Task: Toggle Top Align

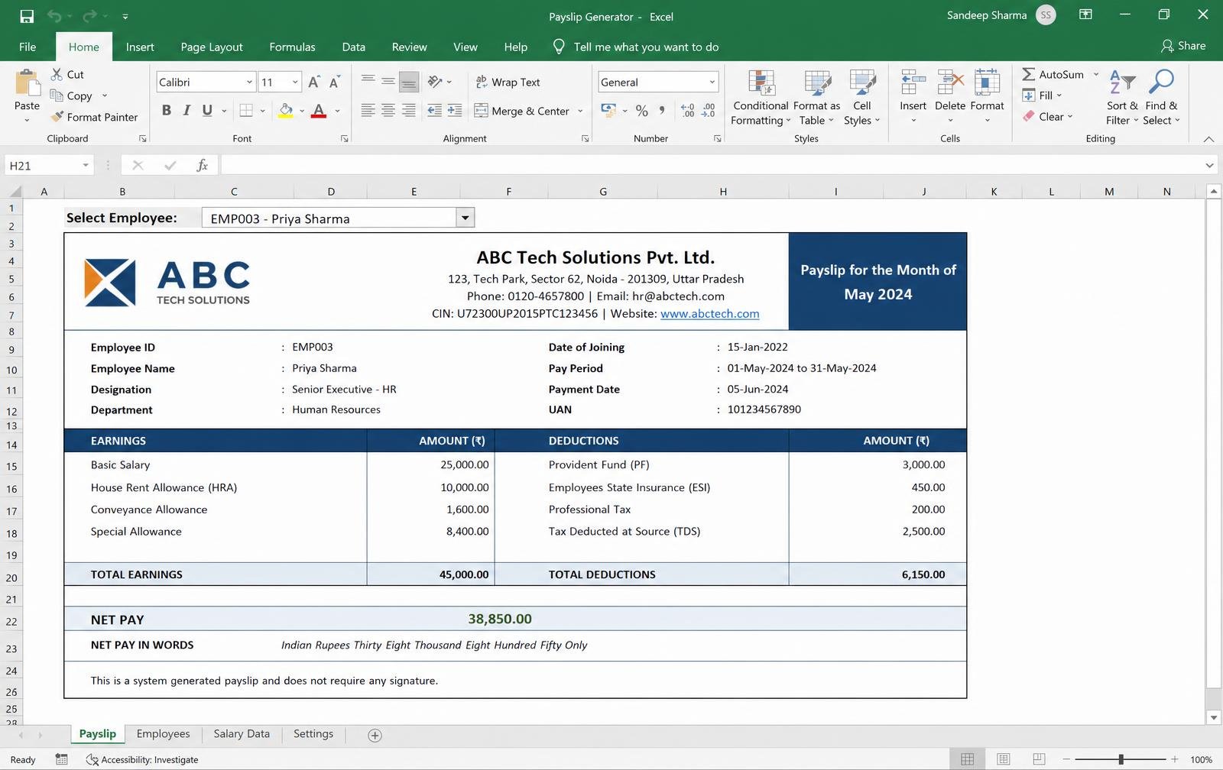Action: [368, 81]
